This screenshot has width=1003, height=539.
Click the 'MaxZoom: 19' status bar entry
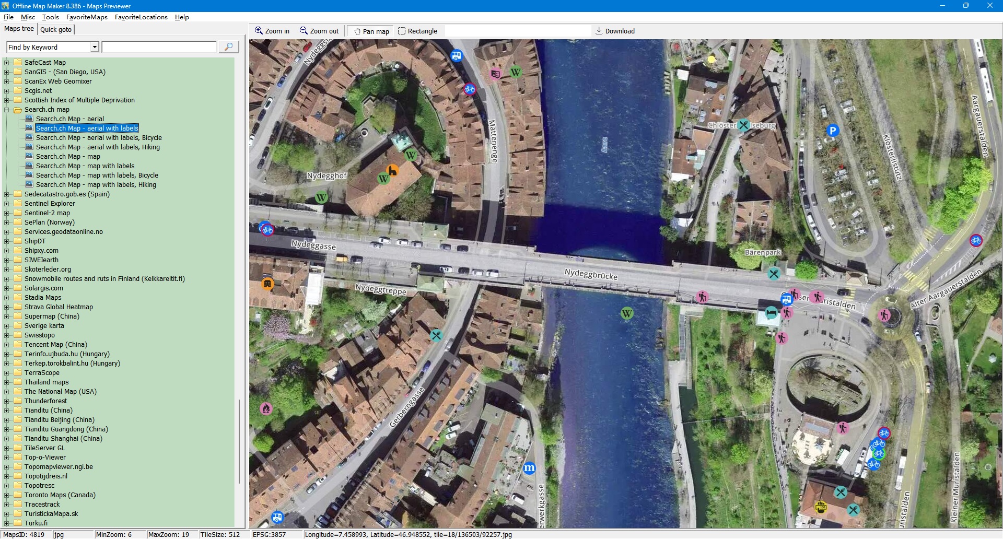(x=168, y=534)
